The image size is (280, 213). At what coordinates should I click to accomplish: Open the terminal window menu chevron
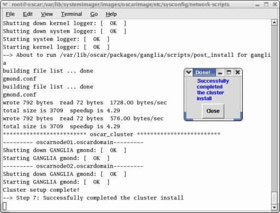[5, 4]
